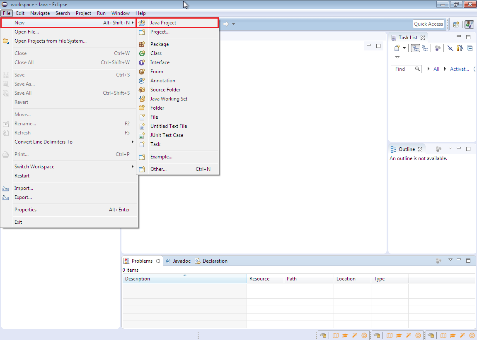Expand the arrow before All in Task List
The image size is (477, 340).
click(x=429, y=69)
